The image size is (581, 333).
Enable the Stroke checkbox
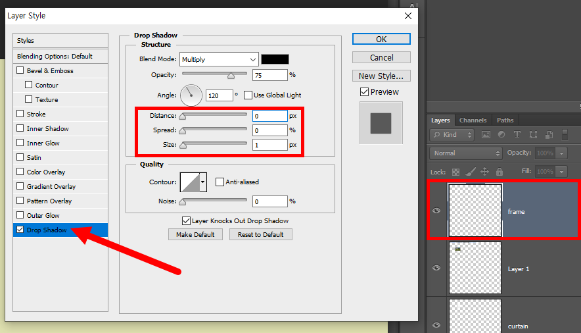20,113
